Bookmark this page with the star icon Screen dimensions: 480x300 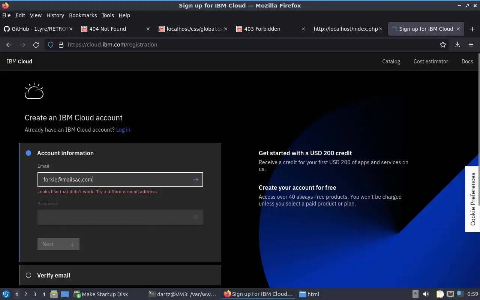point(443,45)
